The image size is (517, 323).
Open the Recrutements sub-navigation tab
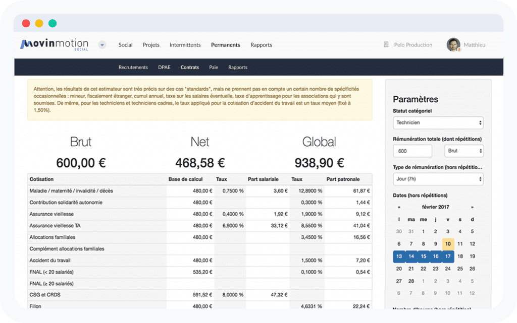(x=133, y=67)
